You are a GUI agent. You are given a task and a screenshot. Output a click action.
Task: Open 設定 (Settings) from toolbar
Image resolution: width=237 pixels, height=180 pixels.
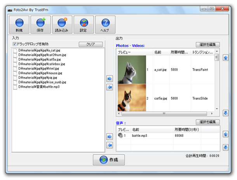click(84, 25)
